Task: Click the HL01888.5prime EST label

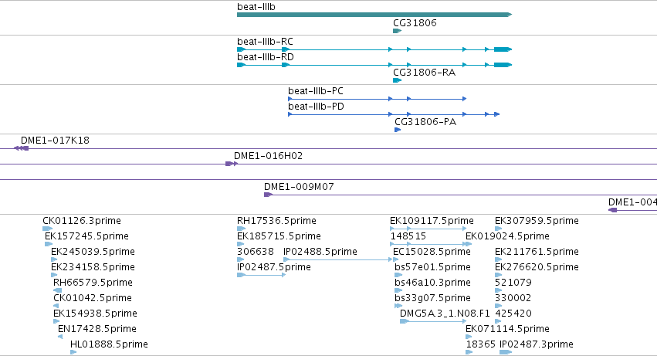Action: click(x=109, y=344)
